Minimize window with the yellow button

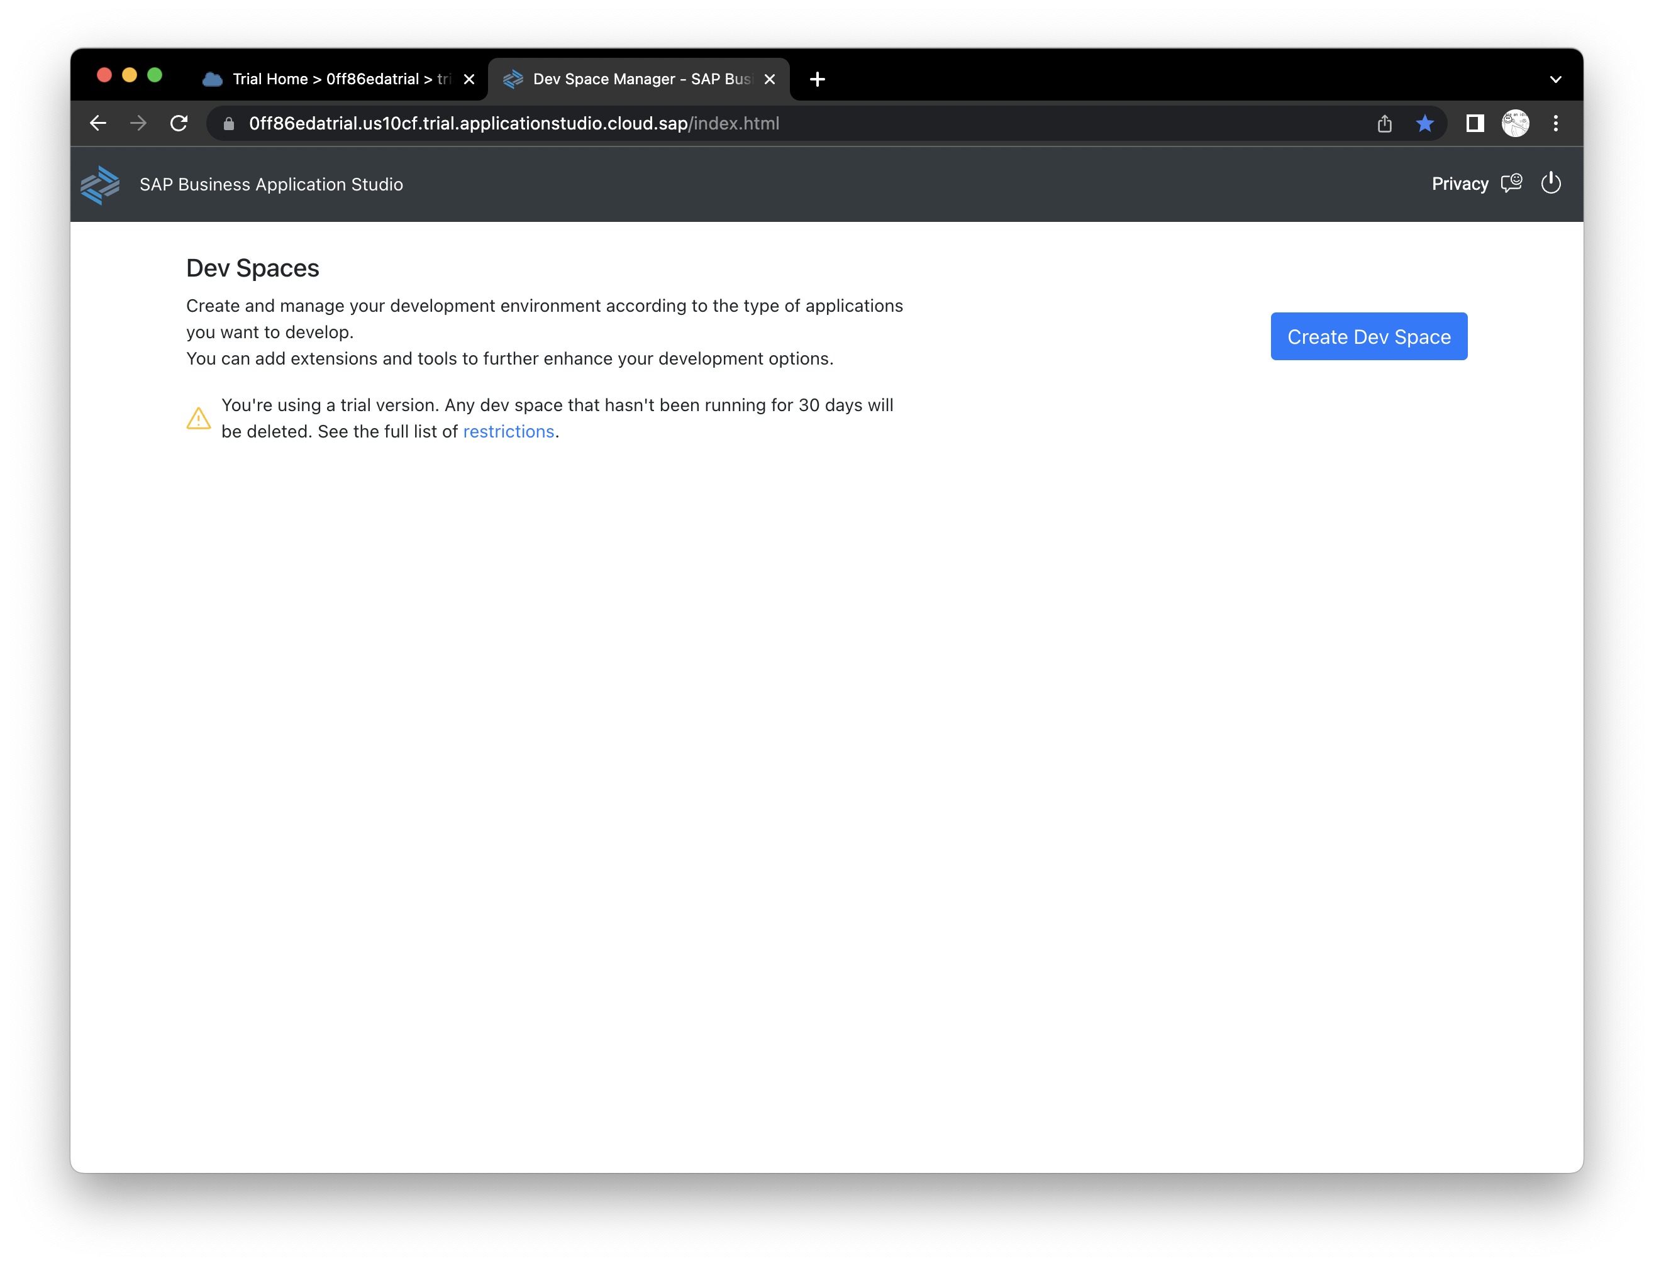129,75
